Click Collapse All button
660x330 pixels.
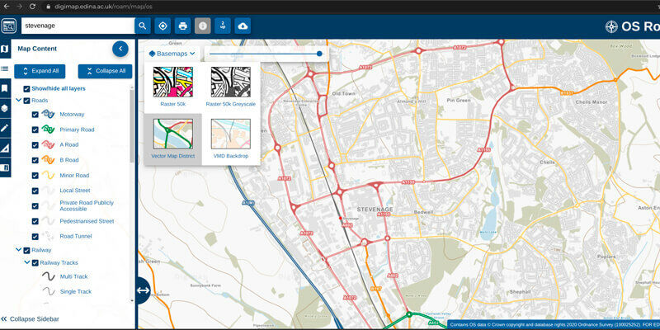[106, 71]
